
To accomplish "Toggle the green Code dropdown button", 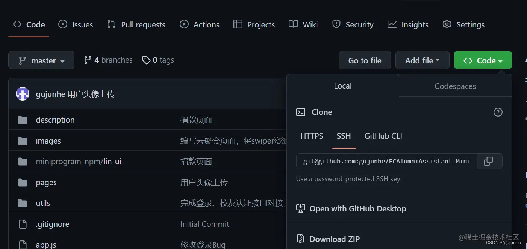I will coord(483,60).
